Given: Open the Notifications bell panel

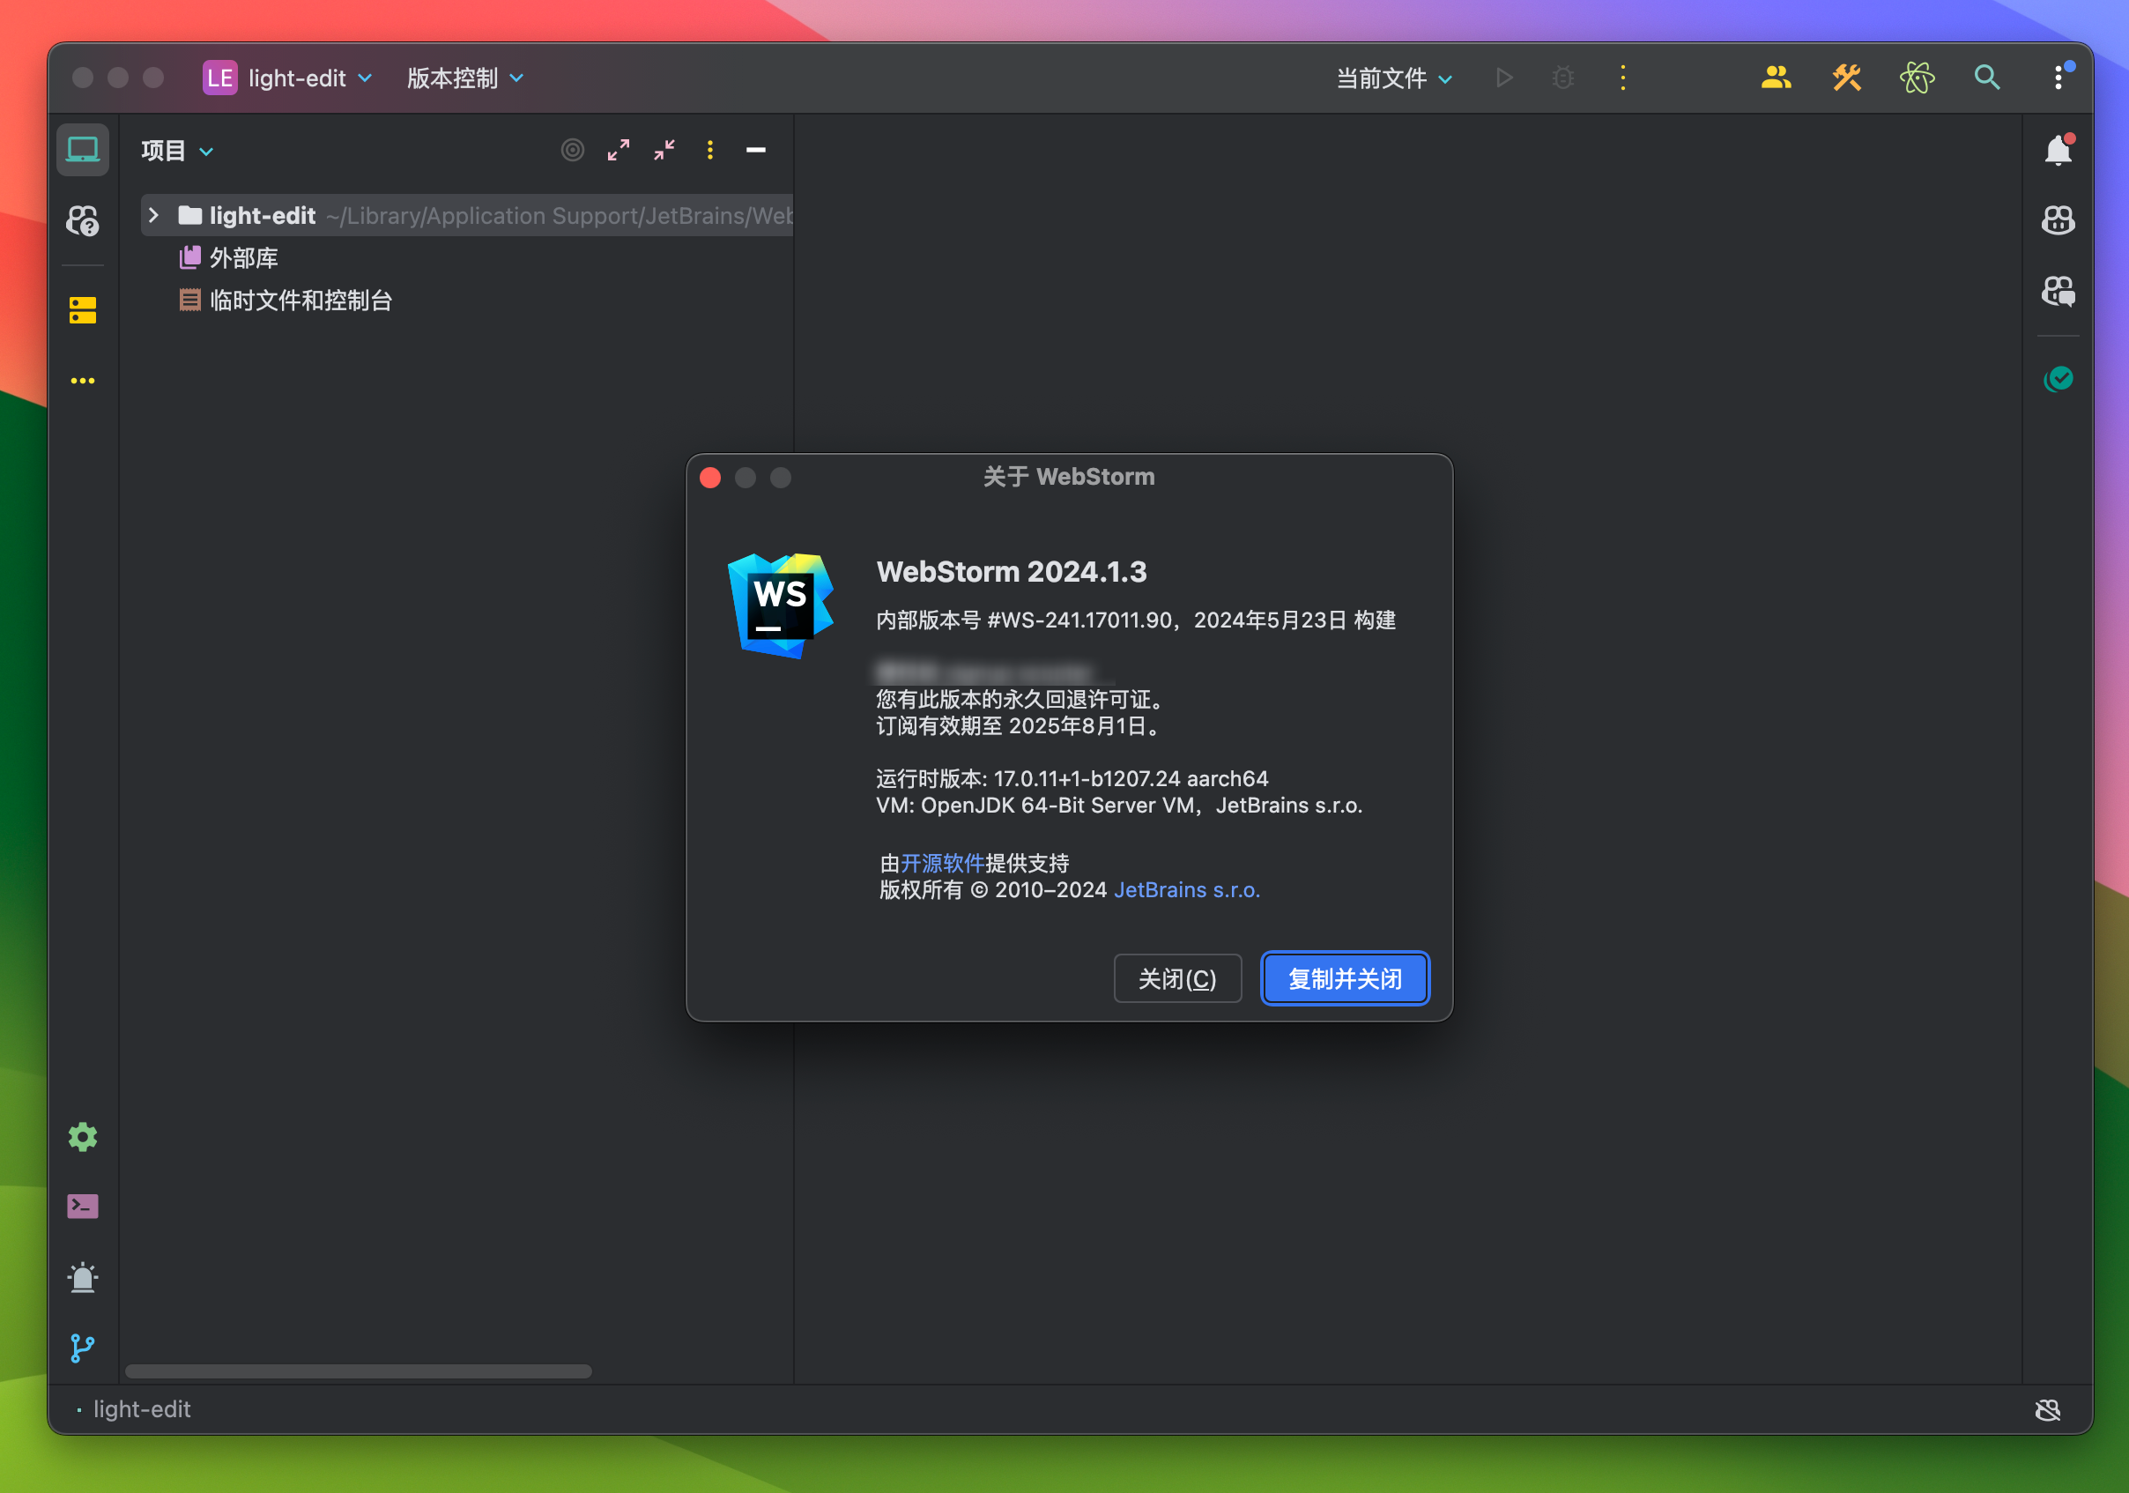Looking at the screenshot, I should pyautogui.click(x=2059, y=148).
